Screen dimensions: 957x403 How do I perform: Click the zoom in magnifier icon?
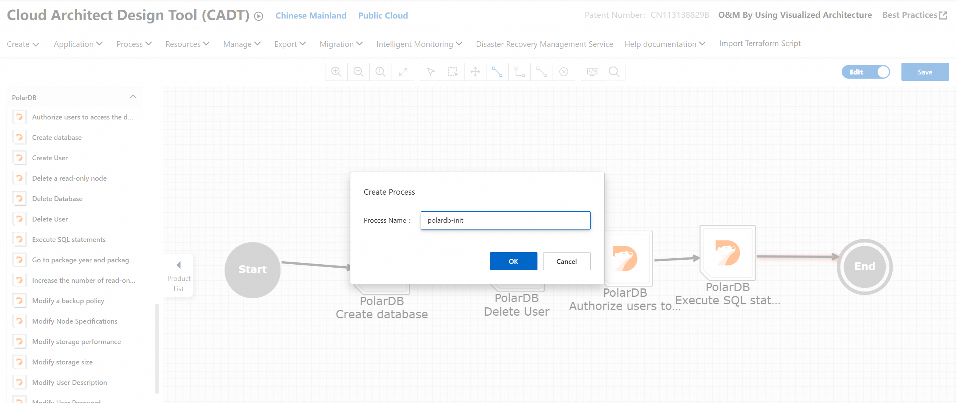coord(336,72)
